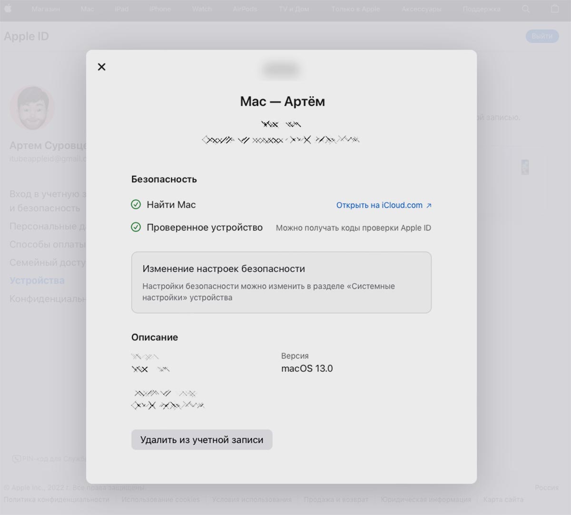Open the 'iPhone' navigation menu item
The image size is (571, 515).
[x=160, y=9]
